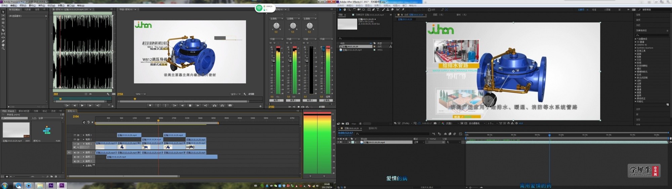Open program monitor zoom level dropdown 50%

click(140, 94)
